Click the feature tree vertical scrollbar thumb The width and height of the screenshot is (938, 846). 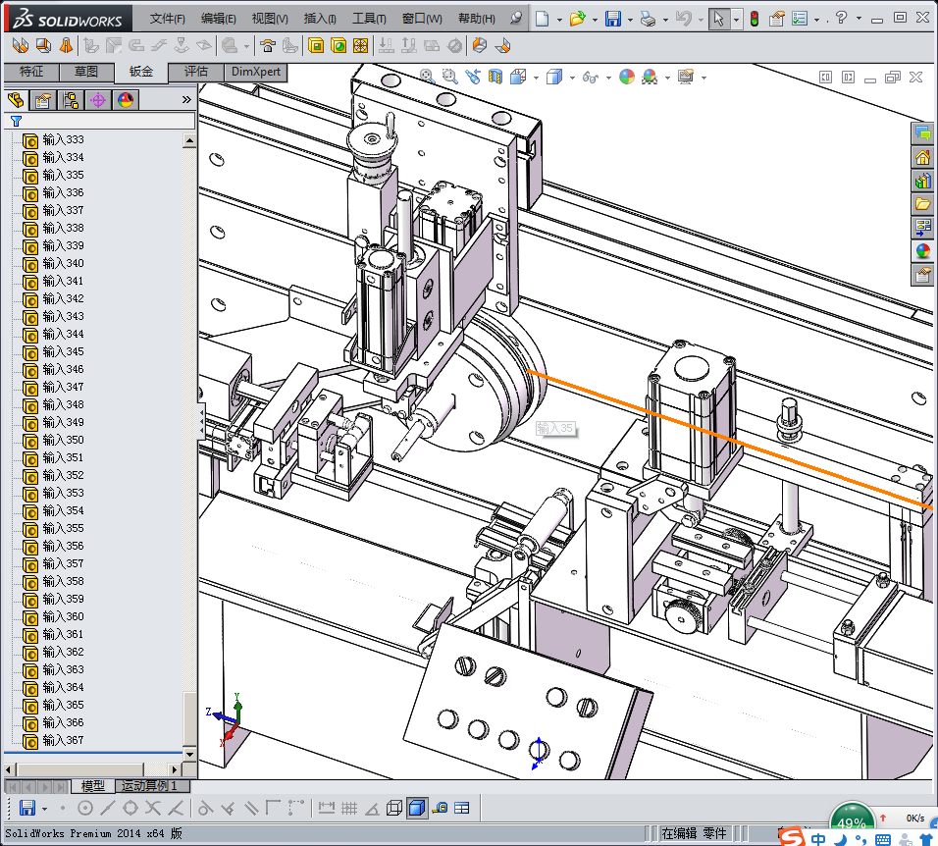190,718
